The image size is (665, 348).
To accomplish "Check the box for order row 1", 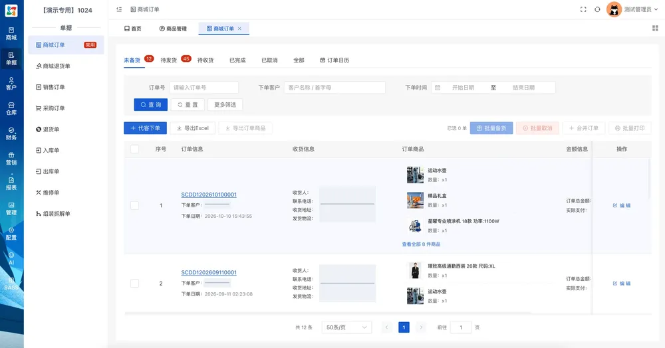I will pos(135,205).
